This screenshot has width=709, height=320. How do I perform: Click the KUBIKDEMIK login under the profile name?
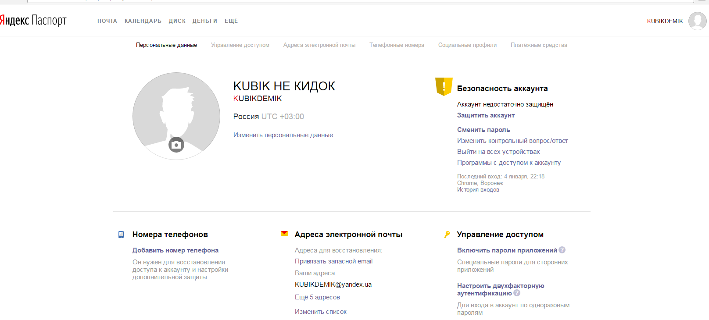(258, 99)
